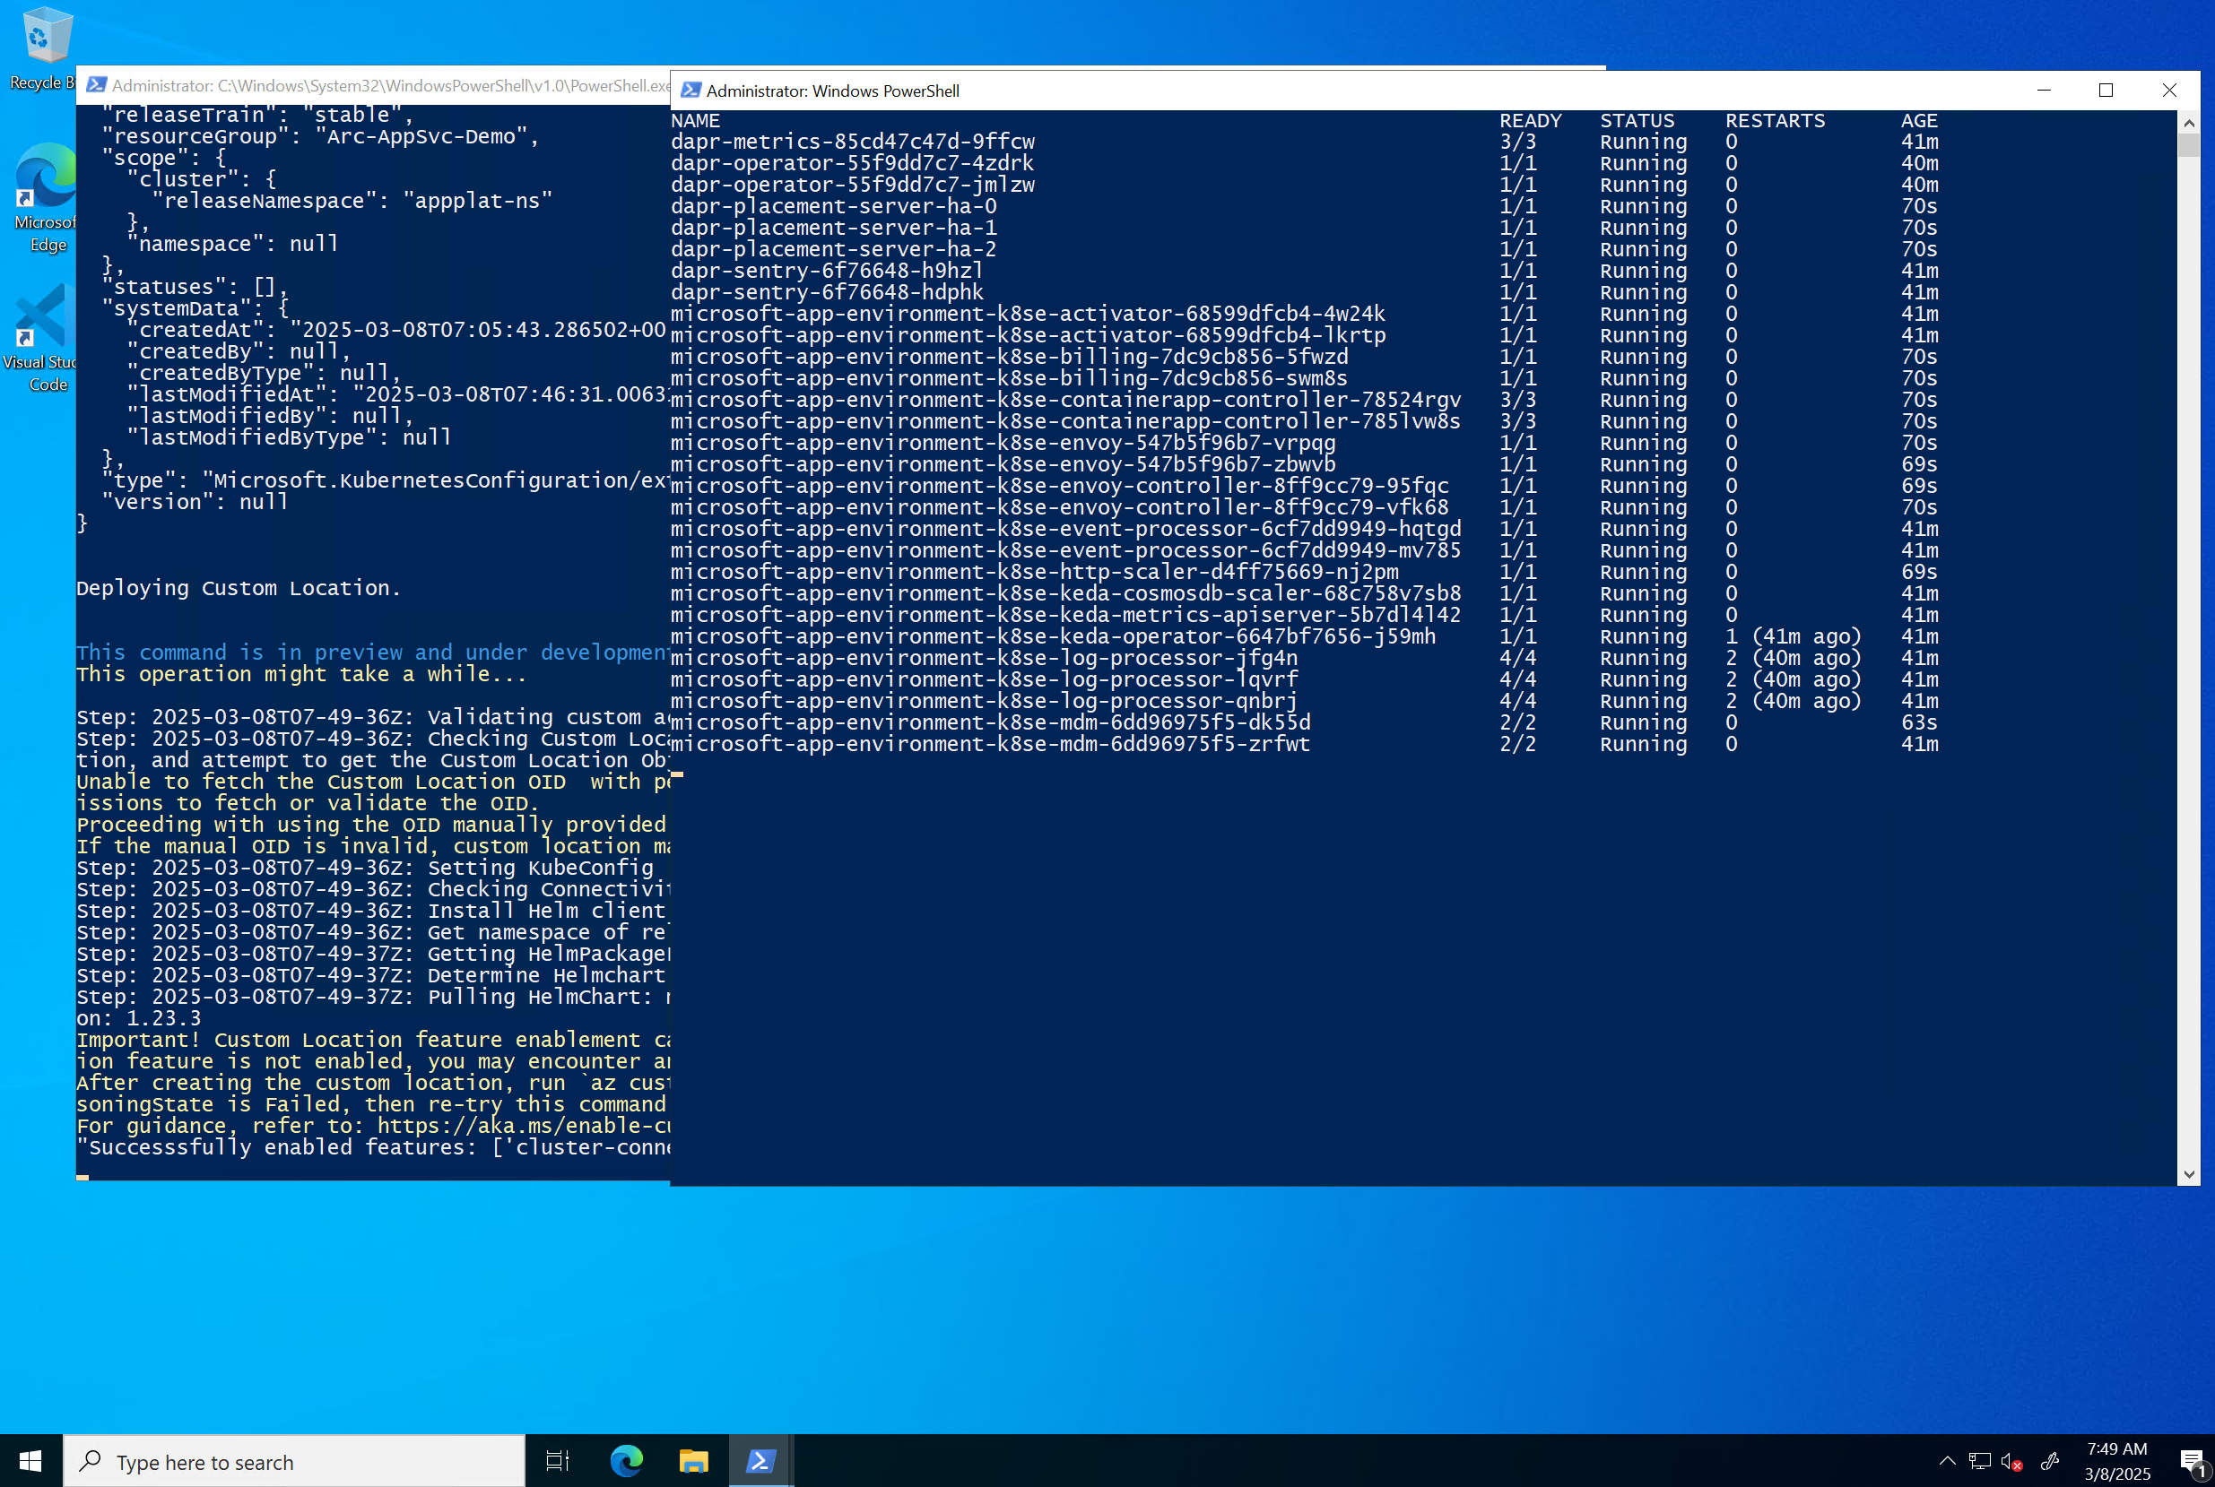Image resolution: width=2215 pixels, height=1487 pixels.
Task: Launch Edge from the taskbar
Action: [626, 1461]
